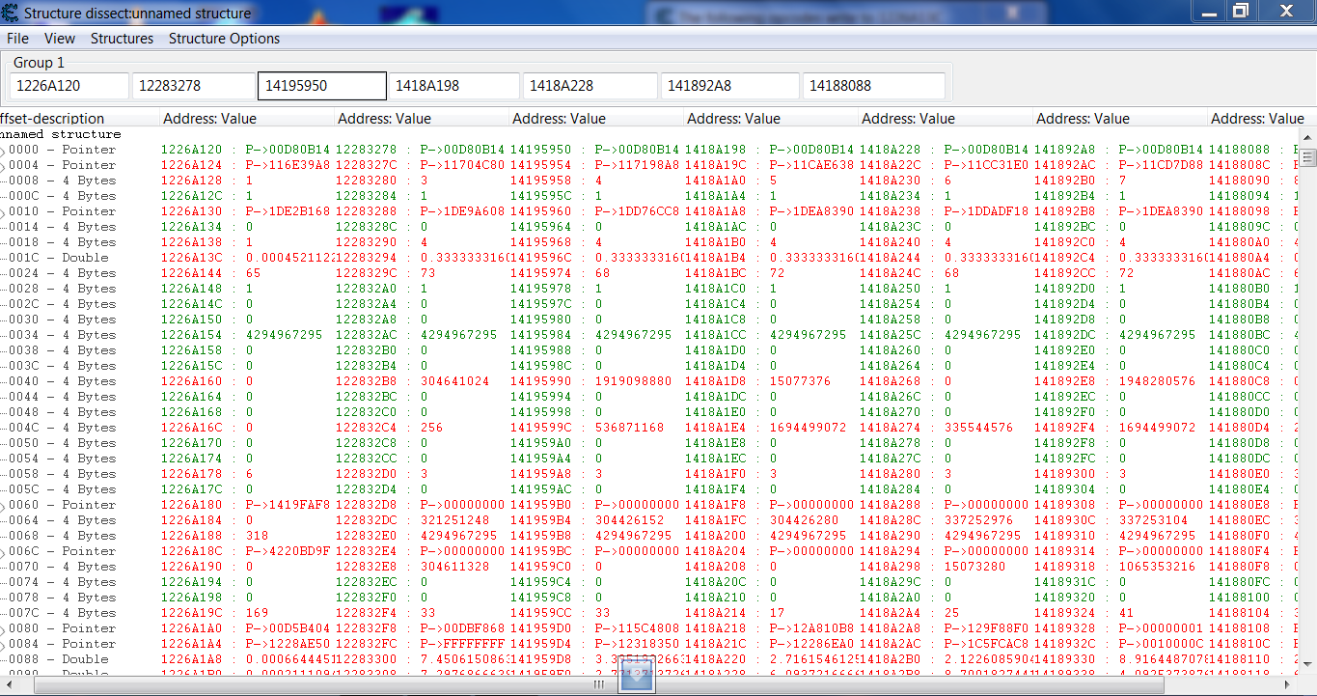Viewport: 1317px width, 696px height.
Task: Select the 001C Double row
Action: [x=58, y=259]
